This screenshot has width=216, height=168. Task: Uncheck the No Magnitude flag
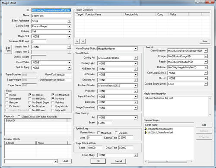[x=53, y=95]
